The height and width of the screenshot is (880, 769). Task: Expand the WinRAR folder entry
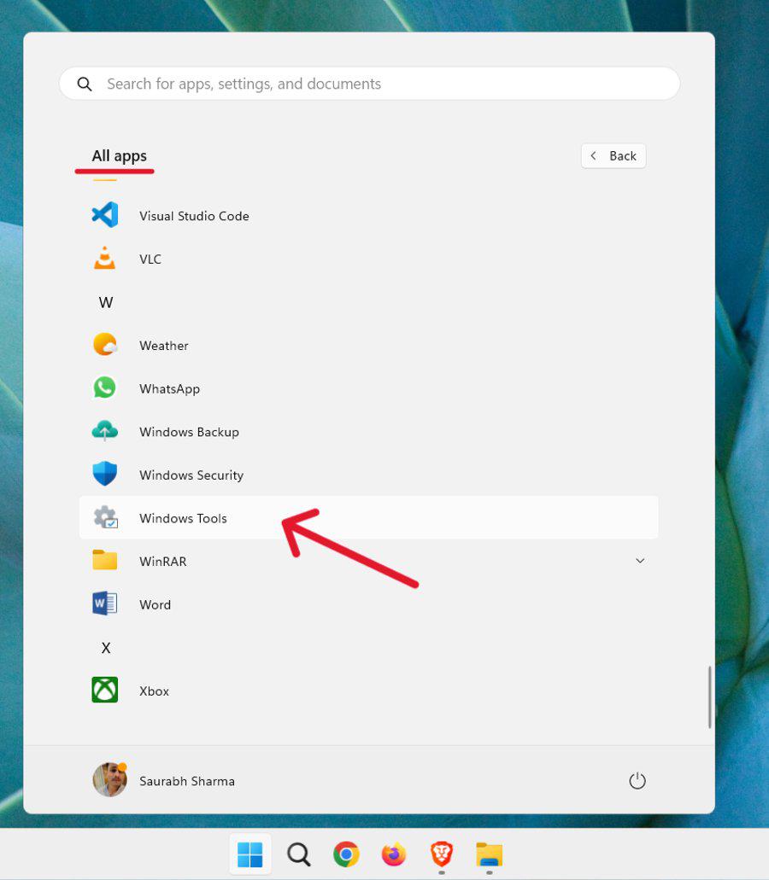[x=639, y=561]
